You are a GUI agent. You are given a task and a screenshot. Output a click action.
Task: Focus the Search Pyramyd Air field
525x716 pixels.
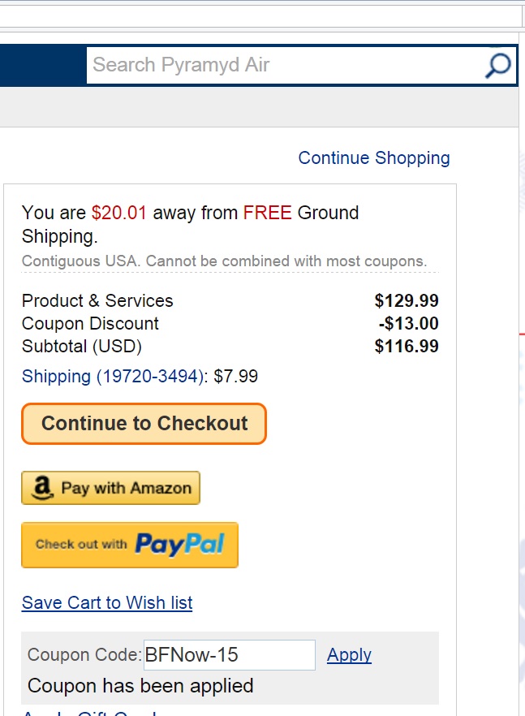(x=284, y=65)
